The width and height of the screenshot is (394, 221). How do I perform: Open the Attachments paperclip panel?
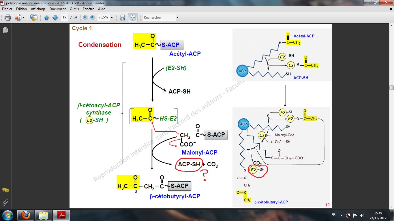pyautogui.click(x=5, y=202)
